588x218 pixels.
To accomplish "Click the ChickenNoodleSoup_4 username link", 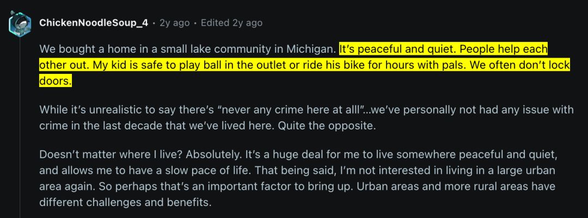I will point(94,23).
